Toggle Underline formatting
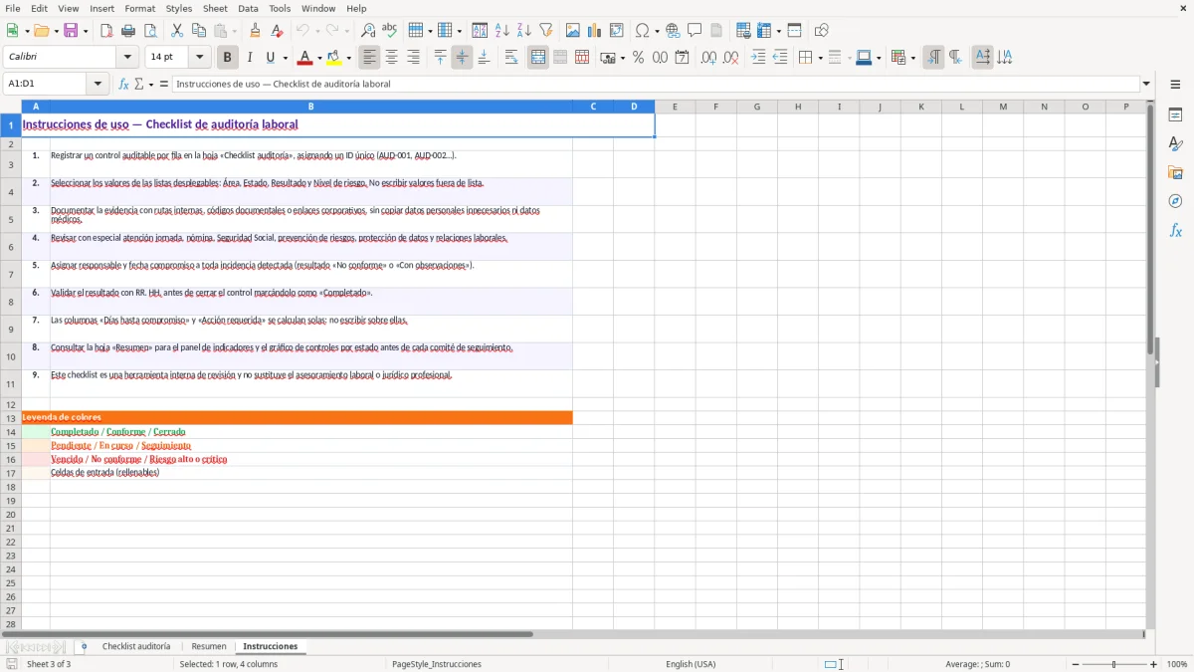 [x=270, y=58]
